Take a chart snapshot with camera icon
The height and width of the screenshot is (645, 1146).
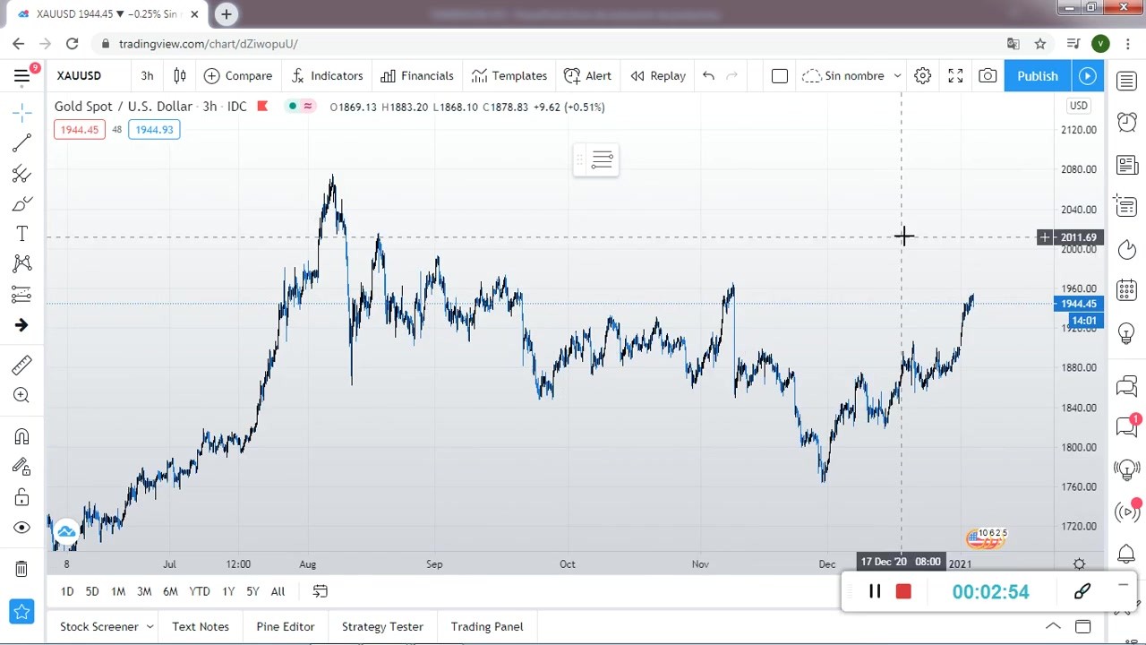coord(987,76)
